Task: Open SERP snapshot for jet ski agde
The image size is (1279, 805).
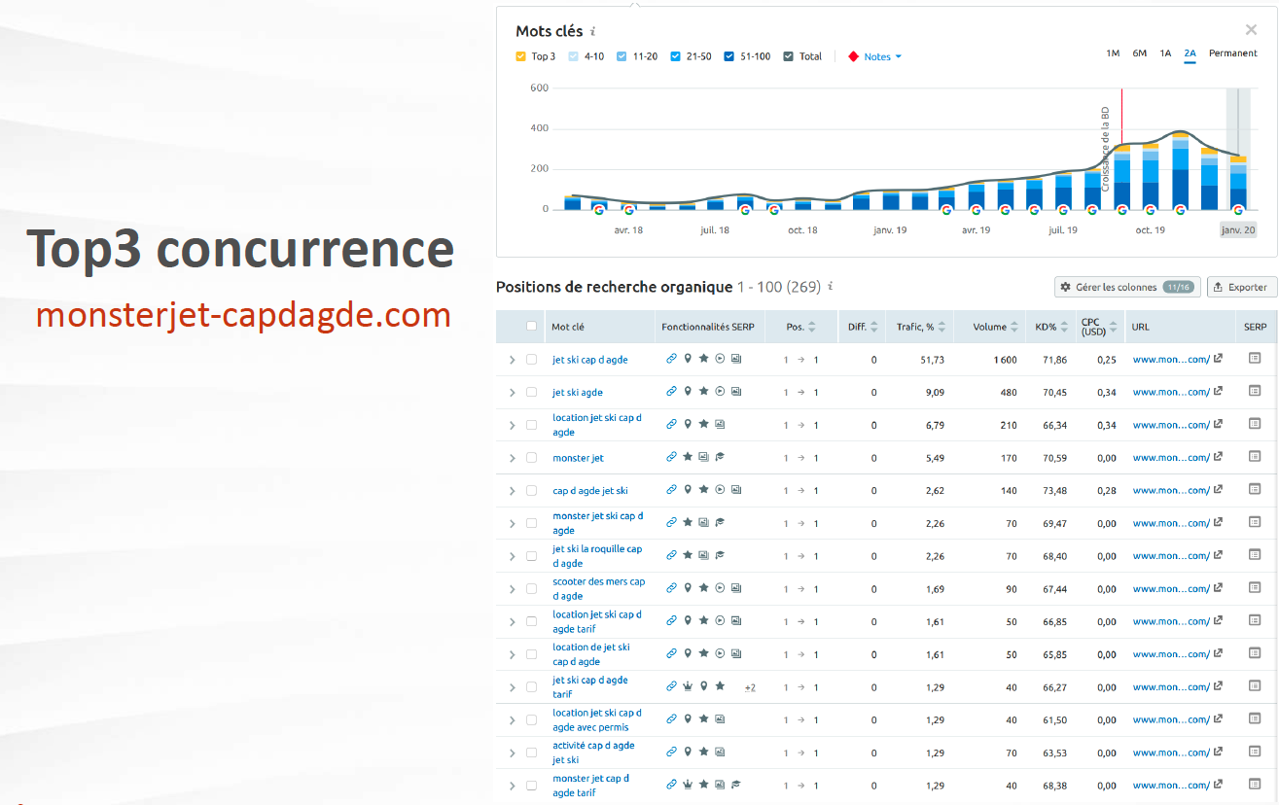Action: click(1255, 392)
